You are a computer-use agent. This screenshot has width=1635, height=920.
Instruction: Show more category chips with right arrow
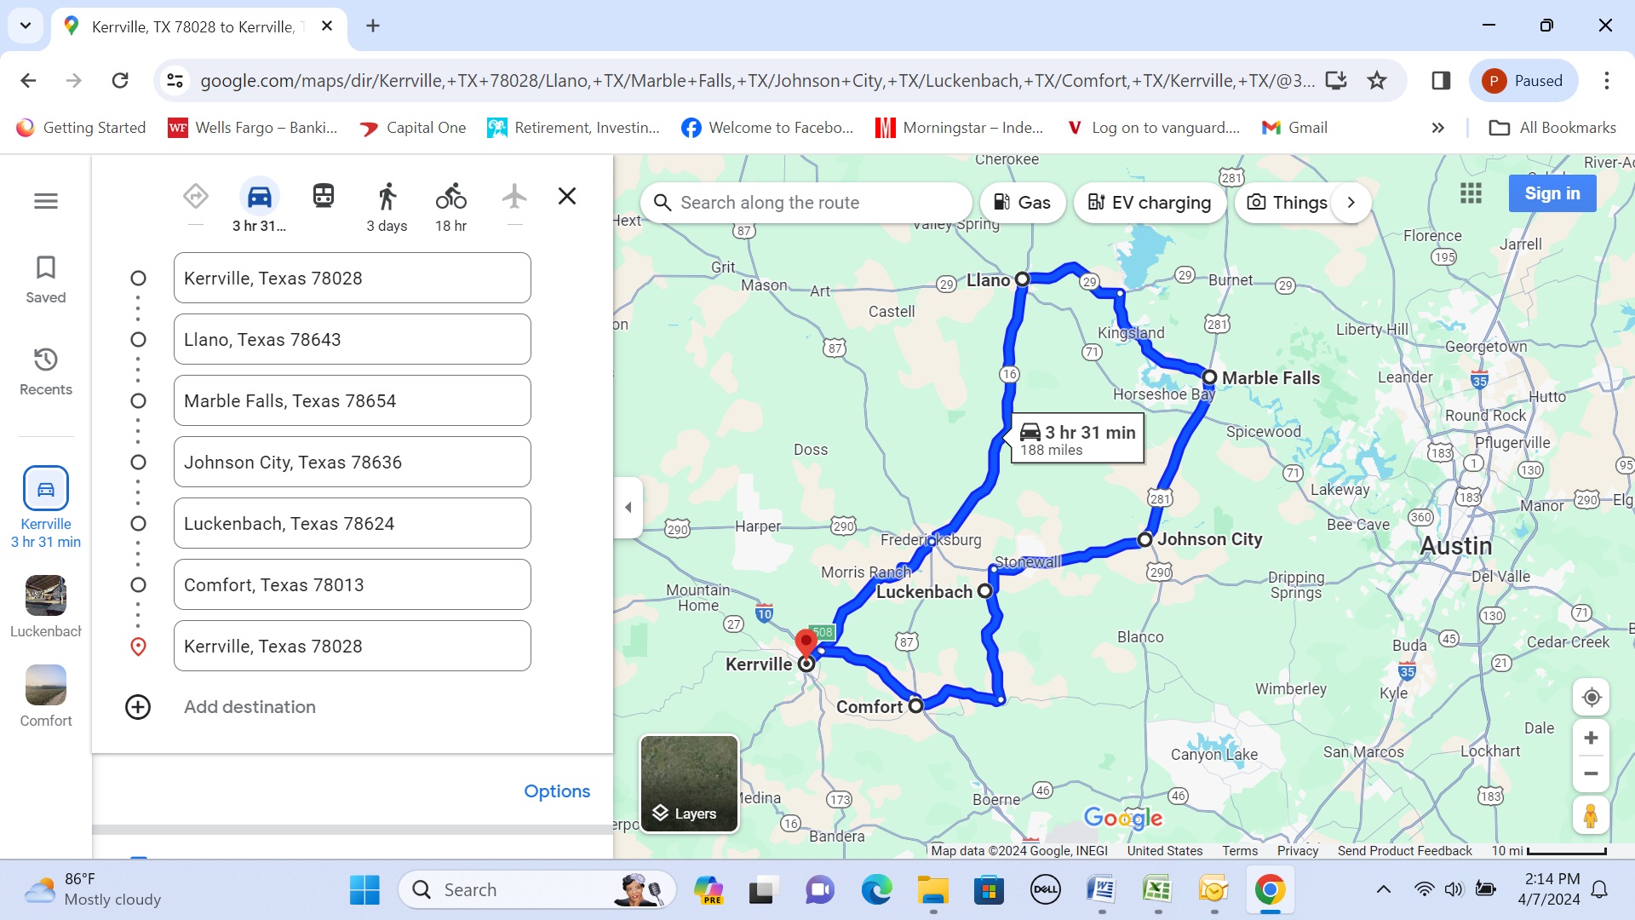1351,203
